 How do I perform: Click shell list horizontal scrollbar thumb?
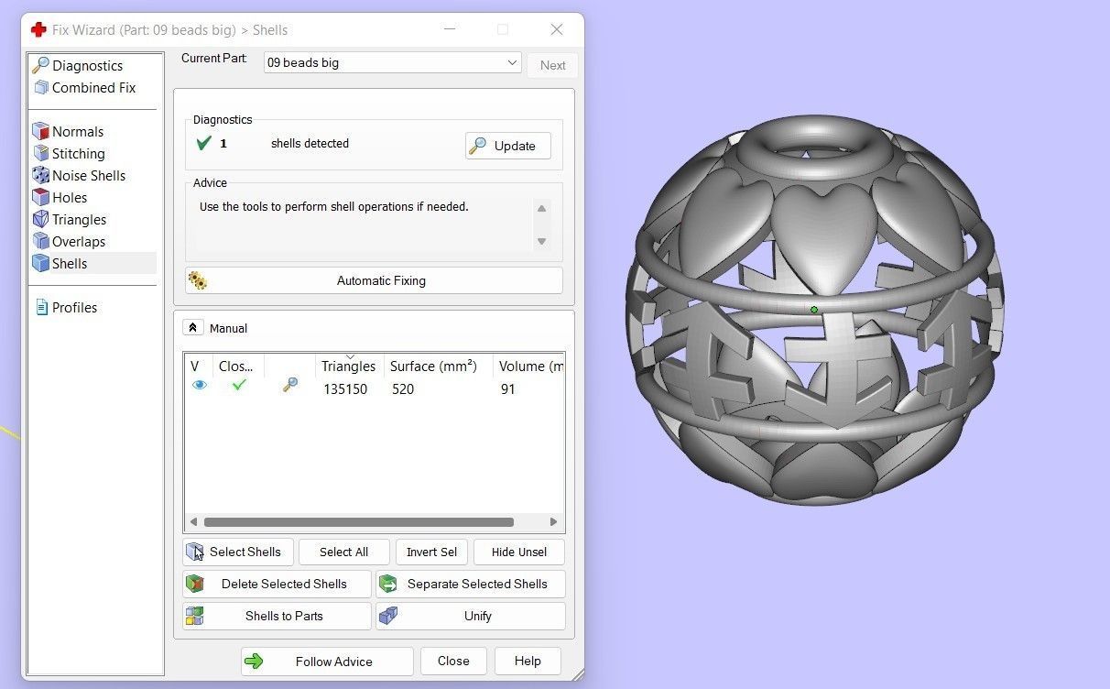click(x=358, y=522)
